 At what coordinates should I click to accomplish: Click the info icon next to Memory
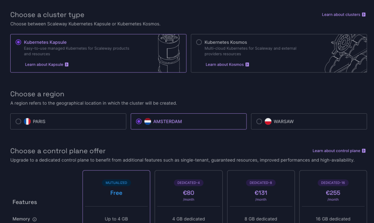coord(35,219)
